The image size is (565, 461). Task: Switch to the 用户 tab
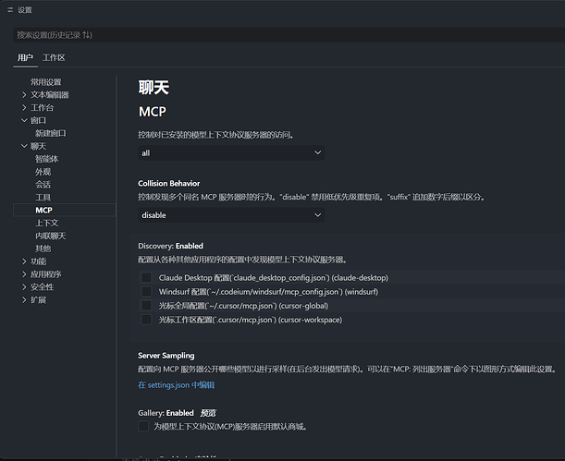(x=25, y=57)
